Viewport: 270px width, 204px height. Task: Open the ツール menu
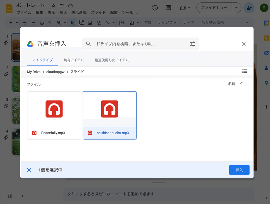[128, 13]
